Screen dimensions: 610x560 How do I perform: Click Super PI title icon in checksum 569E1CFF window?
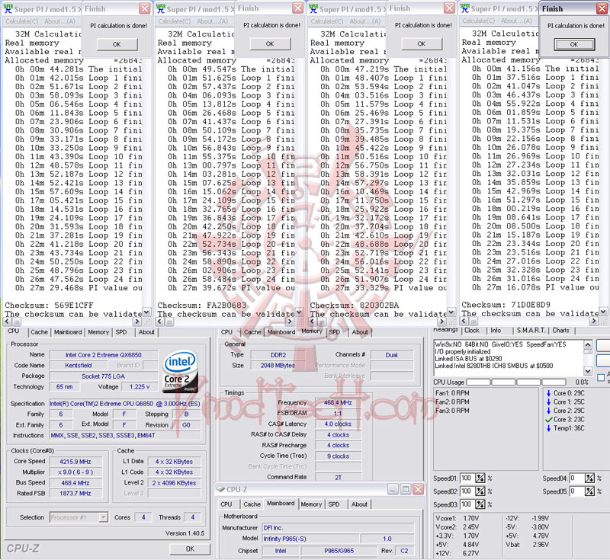click(8, 8)
